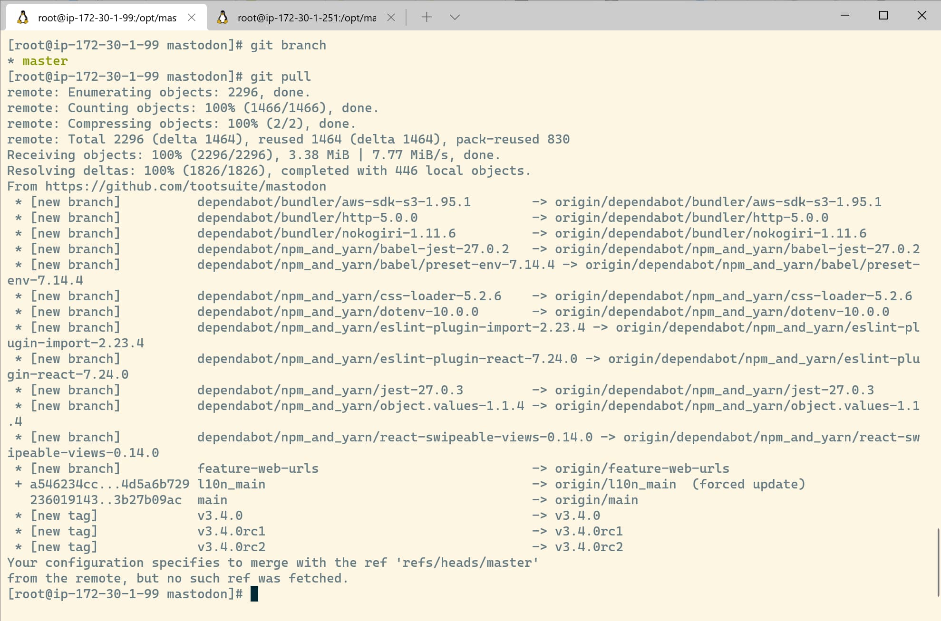941x621 pixels.
Task: Click 'l10n_main' branch name
Action: [231, 484]
